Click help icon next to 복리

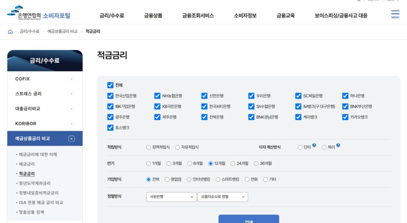point(338,145)
